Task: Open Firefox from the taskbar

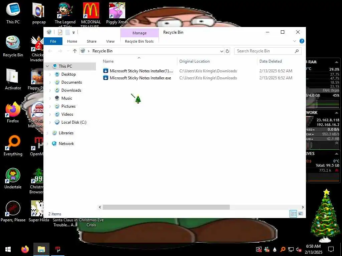Action: tap(25, 249)
